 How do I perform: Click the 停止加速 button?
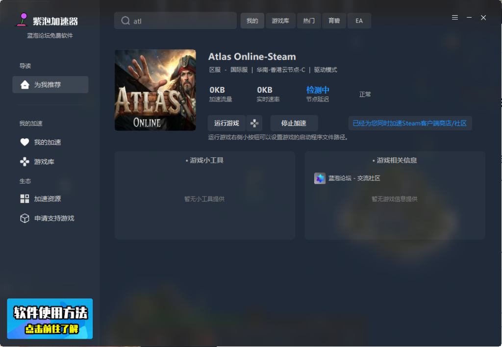[x=294, y=123]
